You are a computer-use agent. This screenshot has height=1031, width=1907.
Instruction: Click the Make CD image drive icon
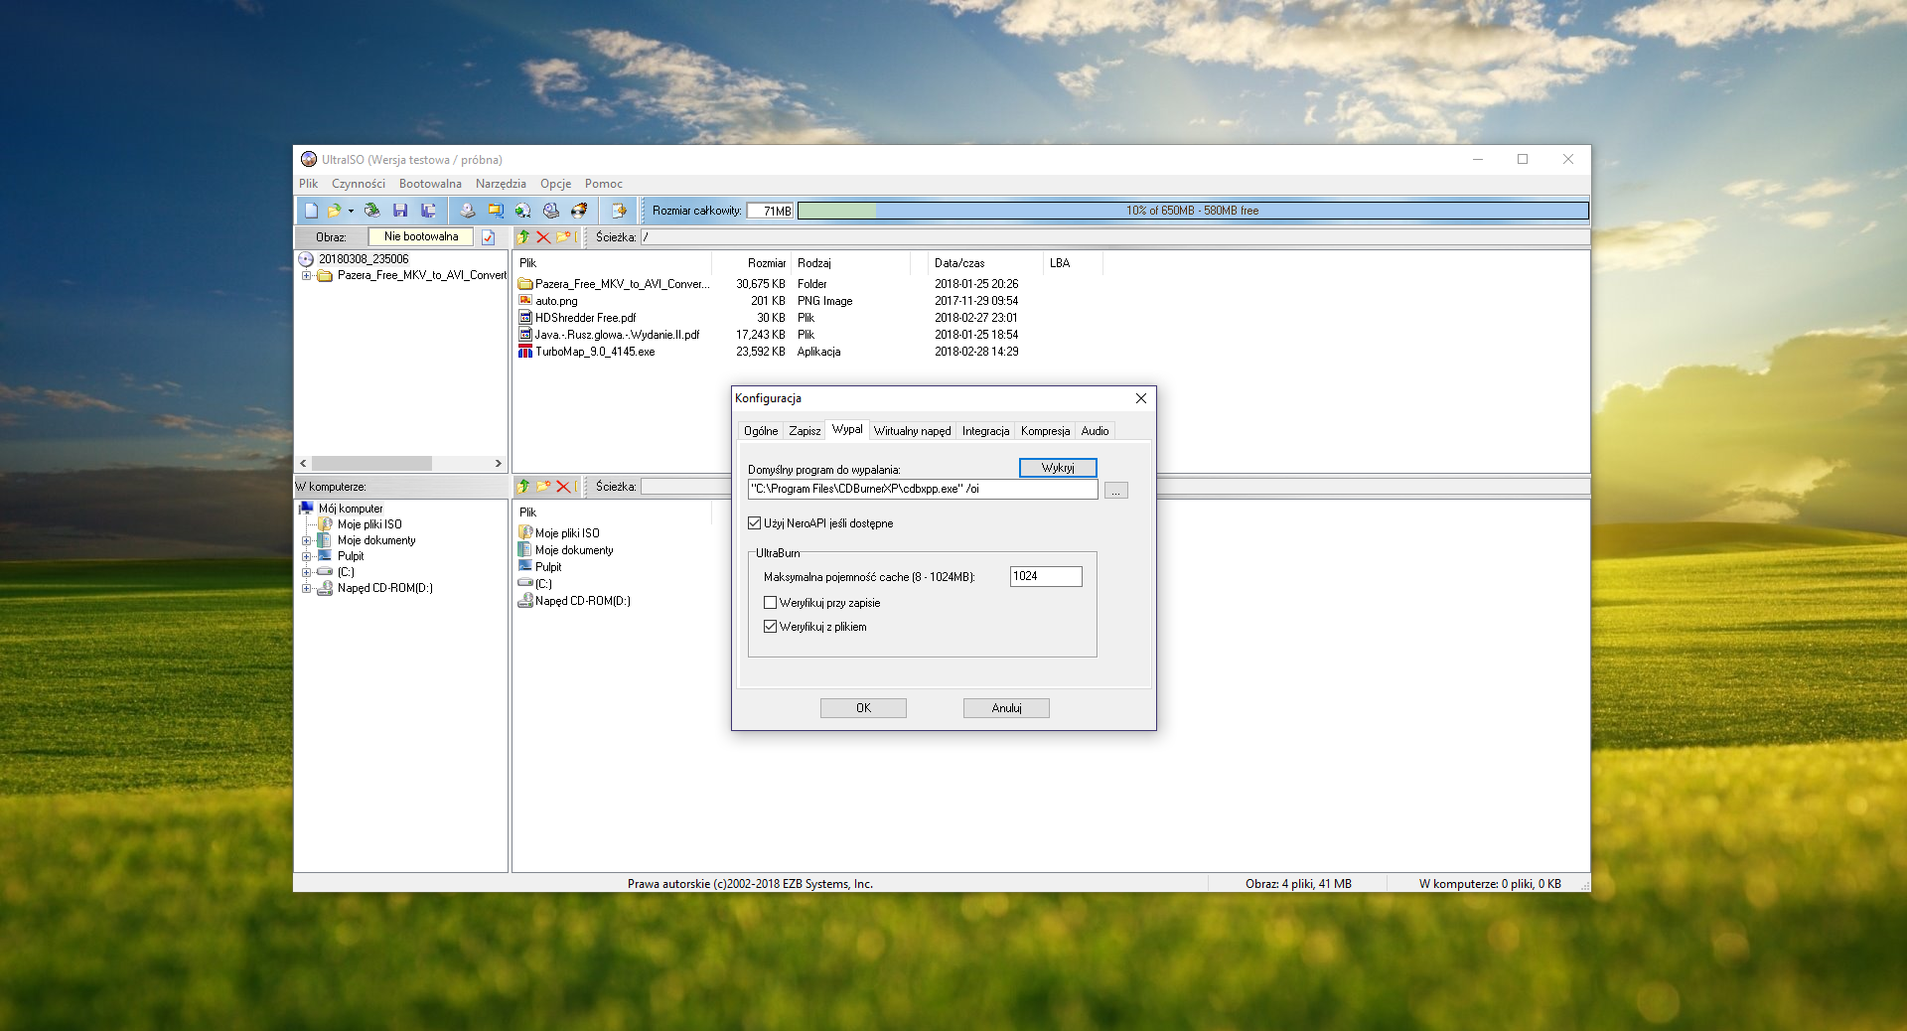(x=467, y=211)
